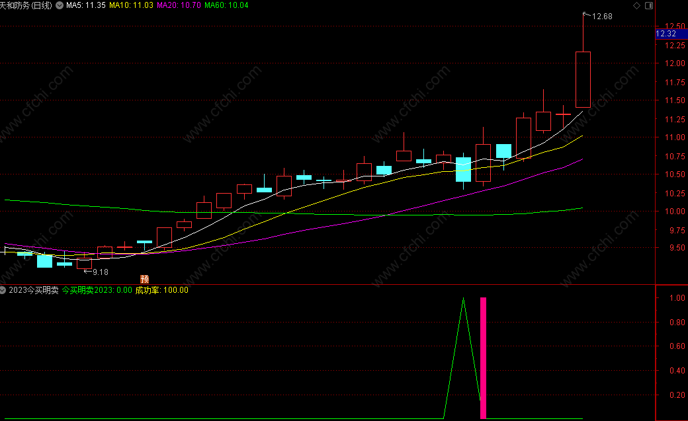Click the 成功率: 100.00 value label
Image resolution: width=688 pixels, height=421 pixels.
click(162, 290)
